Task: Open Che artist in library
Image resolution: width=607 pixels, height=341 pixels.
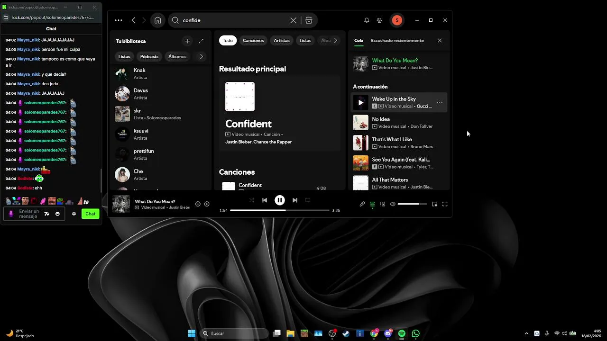Action: (x=161, y=175)
